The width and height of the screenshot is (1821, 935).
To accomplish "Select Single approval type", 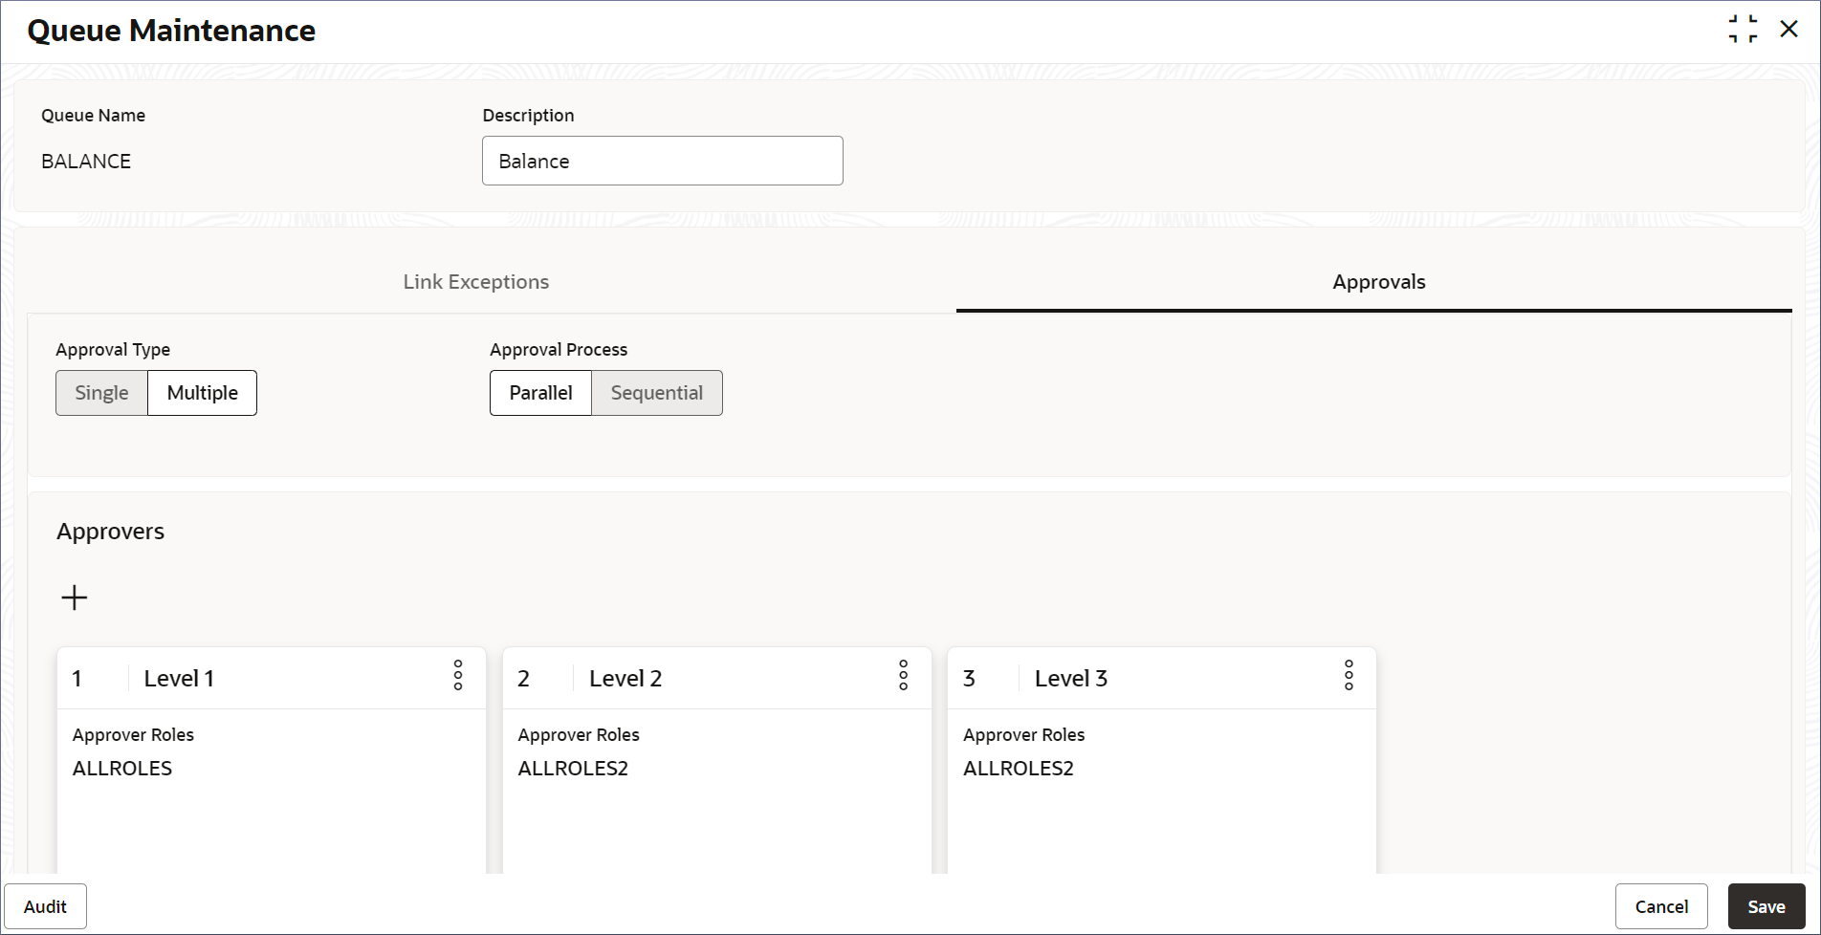I will (101, 393).
